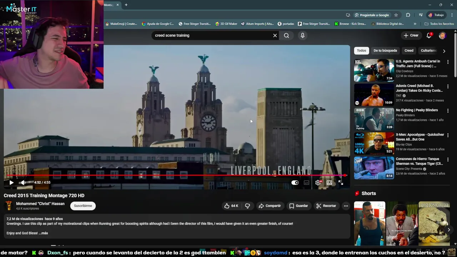The height and width of the screenshot is (257, 457).
Task: Open the Chrome three-dot menu
Action: click(x=452, y=15)
